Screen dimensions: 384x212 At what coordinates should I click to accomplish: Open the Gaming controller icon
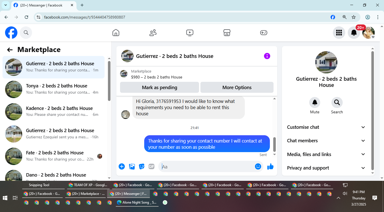(x=264, y=33)
